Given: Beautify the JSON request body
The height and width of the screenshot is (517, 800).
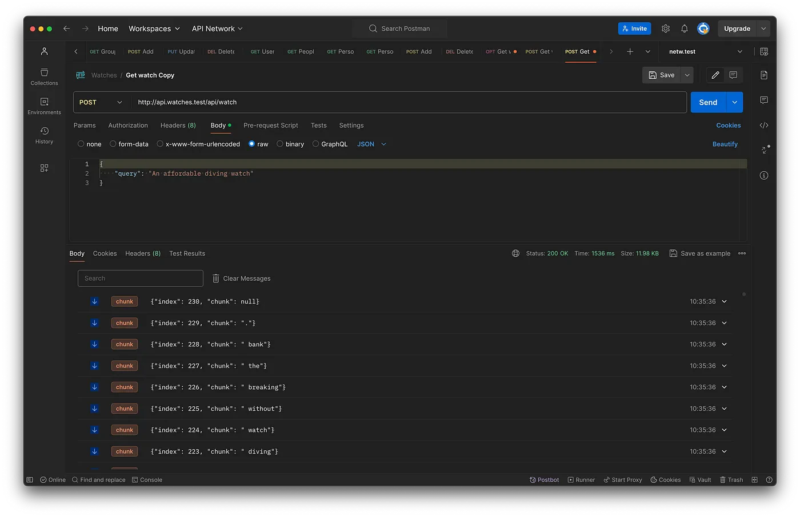Looking at the screenshot, I should [725, 144].
